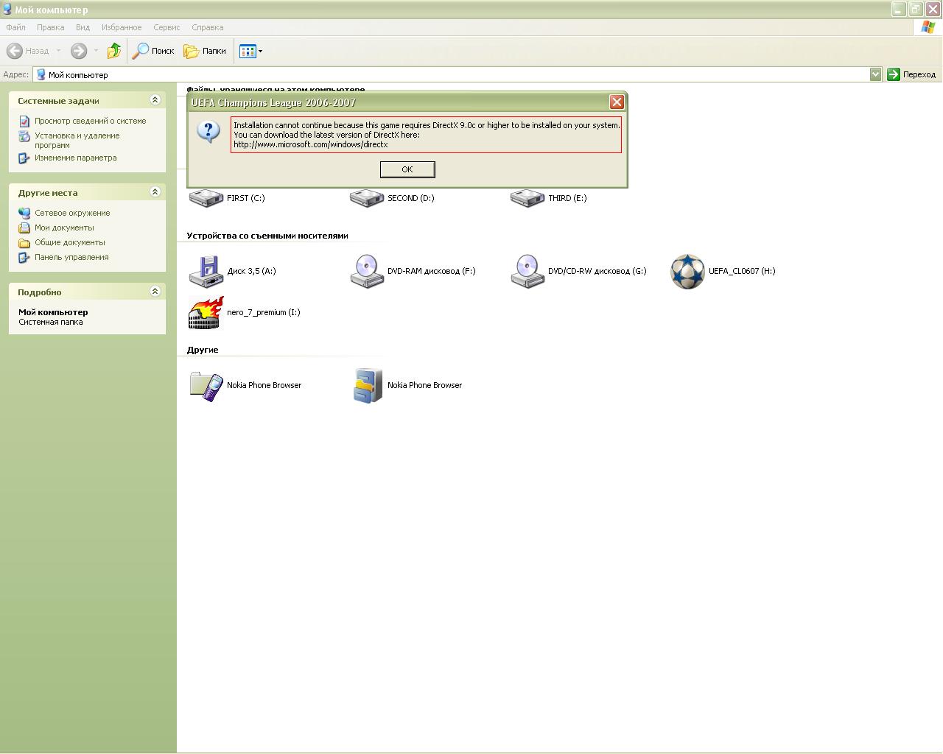Collapse the Системные задачи panel

pos(155,100)
